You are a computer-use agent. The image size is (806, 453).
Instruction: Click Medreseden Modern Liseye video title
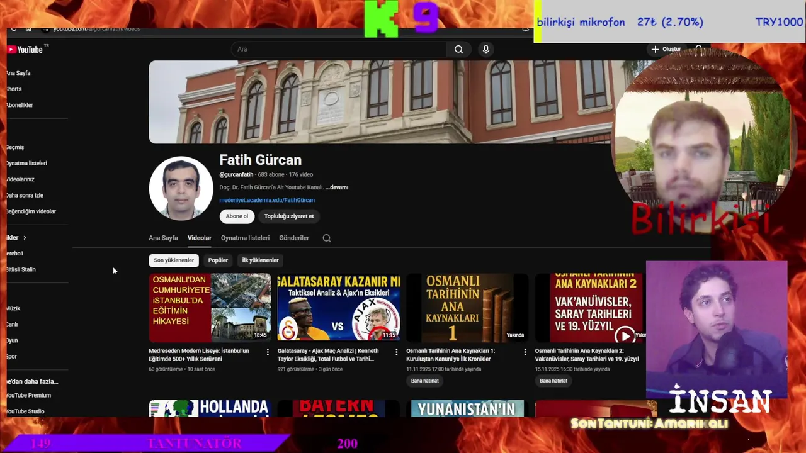pyautogui.click(x=199, y=355)
